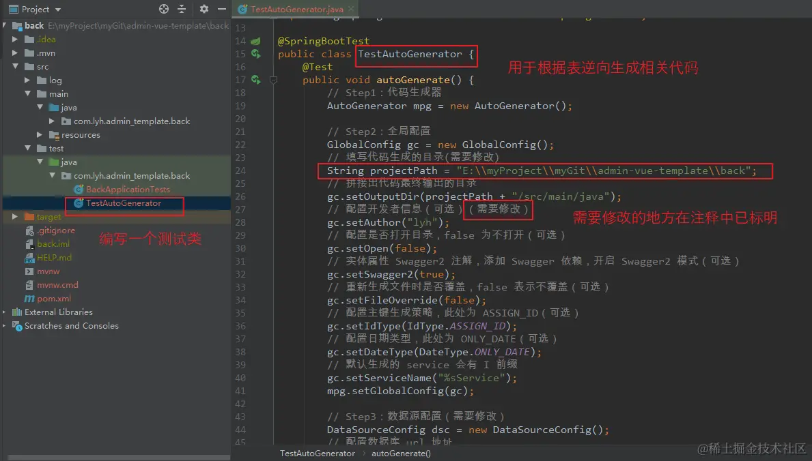Fold the autoGenerate method at line 17
The width and height of the screenshot is (812, 461).
click(x=273, y=80)
